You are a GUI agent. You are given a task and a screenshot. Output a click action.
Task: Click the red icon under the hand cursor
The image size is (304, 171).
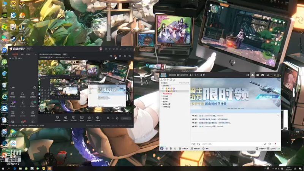click(x=116, y=56)
